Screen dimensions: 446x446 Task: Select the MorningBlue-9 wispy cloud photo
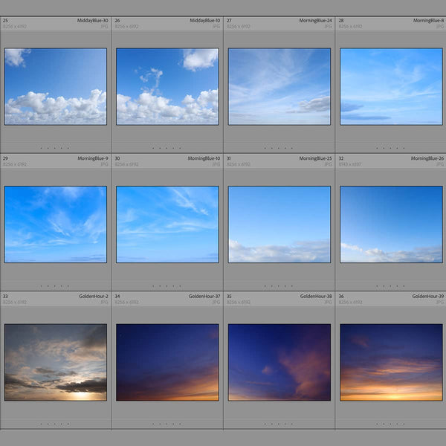pyautogui.click(x=56, y=224)
